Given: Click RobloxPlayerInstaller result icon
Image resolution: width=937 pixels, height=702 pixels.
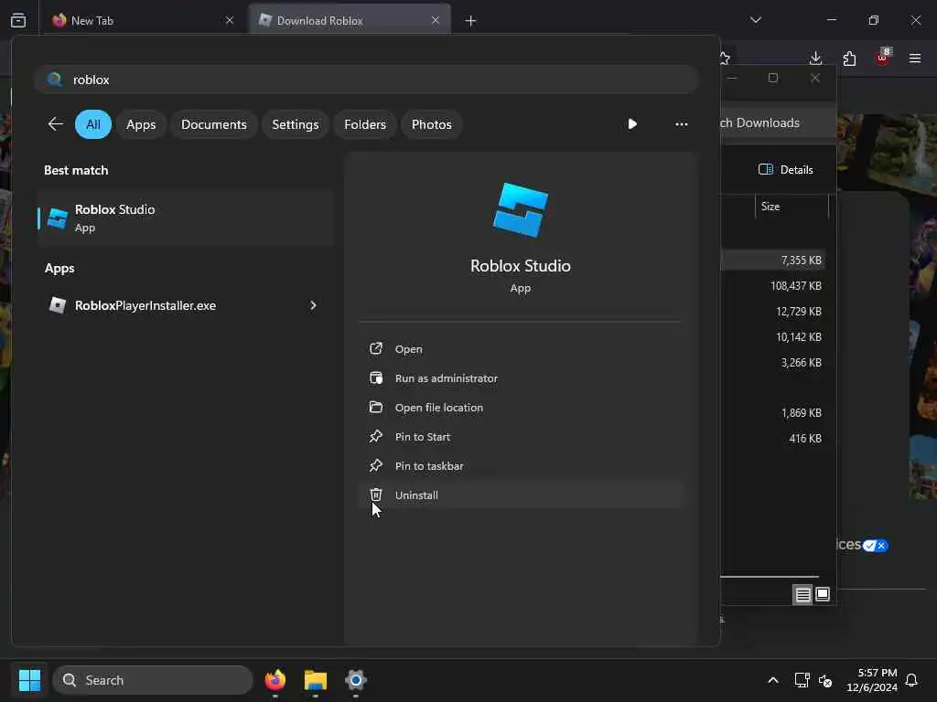Looking at the screenshot, I should coord(58,305).
